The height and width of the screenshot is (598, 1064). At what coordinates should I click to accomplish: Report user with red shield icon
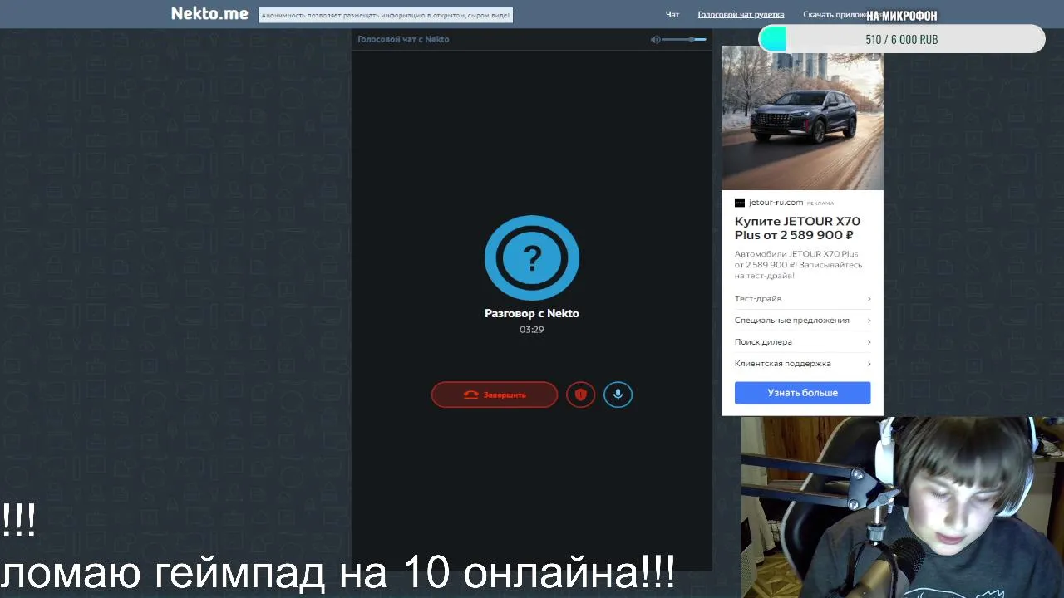pyautogui.click(x=581, y=395)
